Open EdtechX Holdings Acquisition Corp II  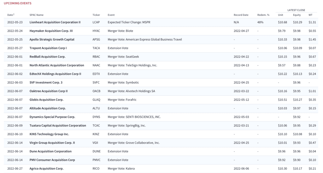tap(55, 74)
